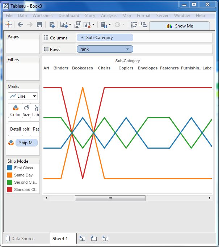Click the Detail marks card button
The width and height of the screenshot is (219, 247).
15,129
